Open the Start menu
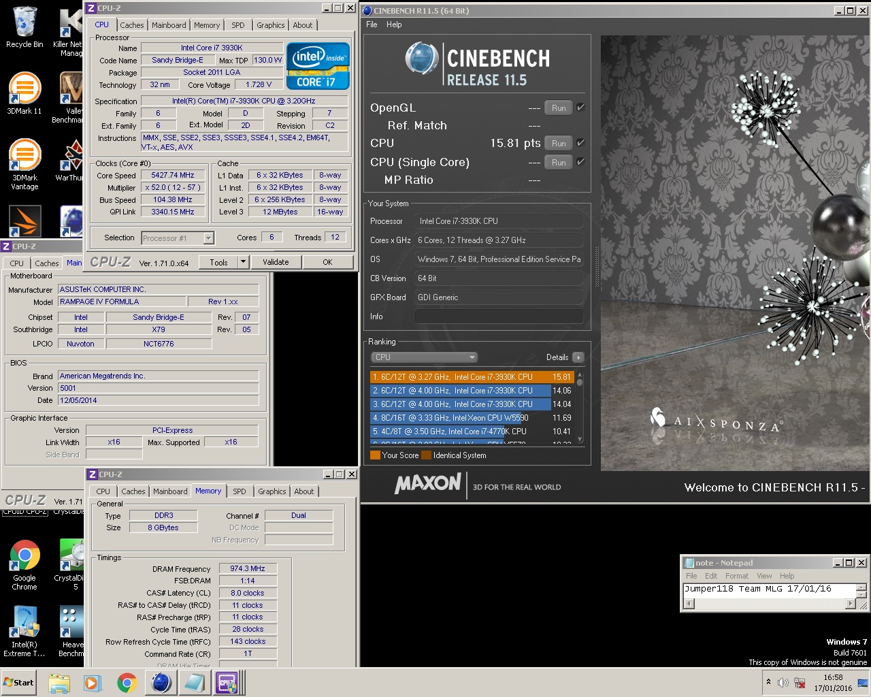 coord(19,683)
